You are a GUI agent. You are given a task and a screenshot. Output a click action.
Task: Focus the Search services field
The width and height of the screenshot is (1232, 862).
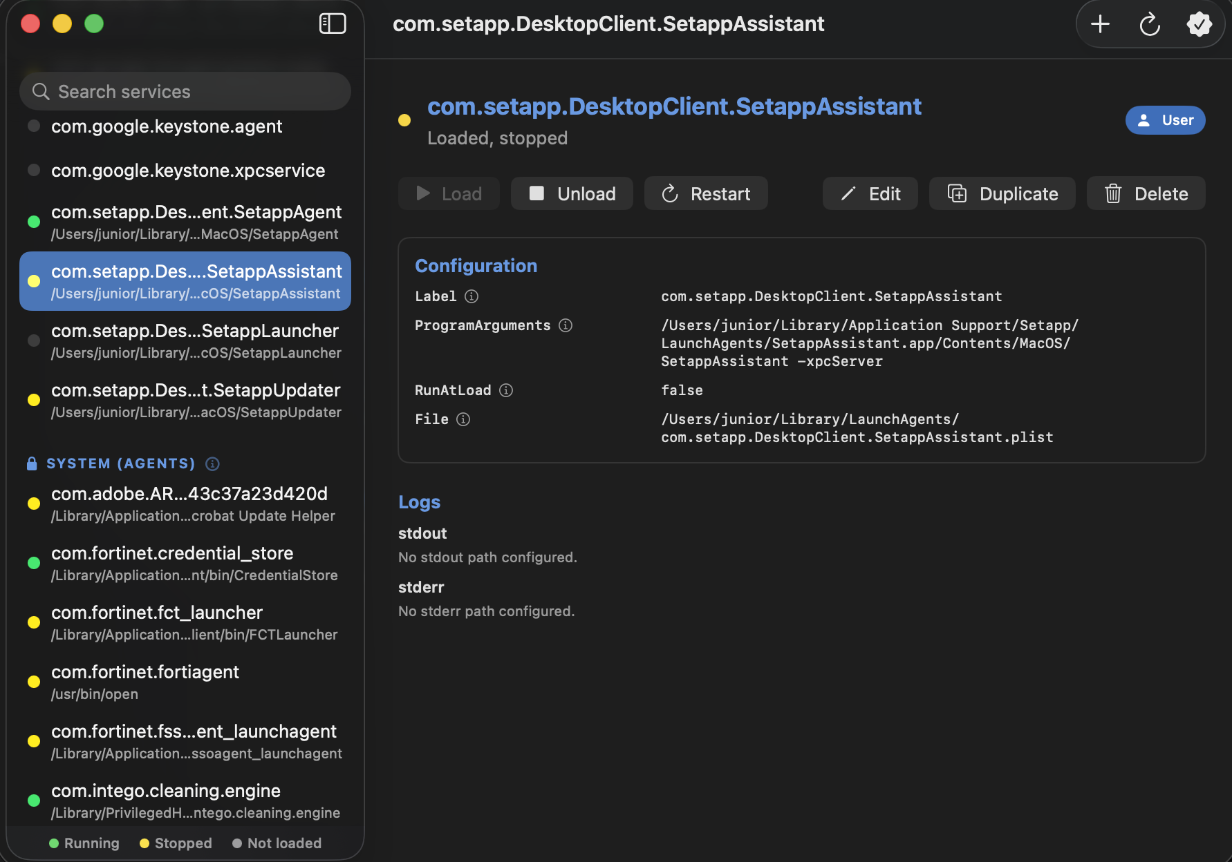point(185,91)
